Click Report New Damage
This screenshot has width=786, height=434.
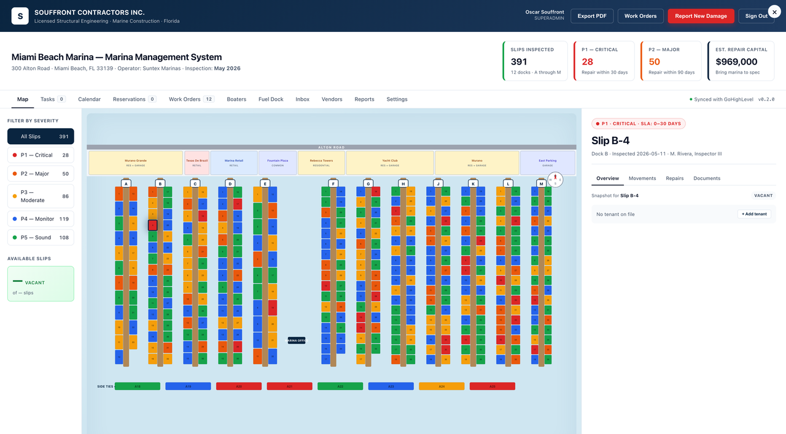click(701, 16)
